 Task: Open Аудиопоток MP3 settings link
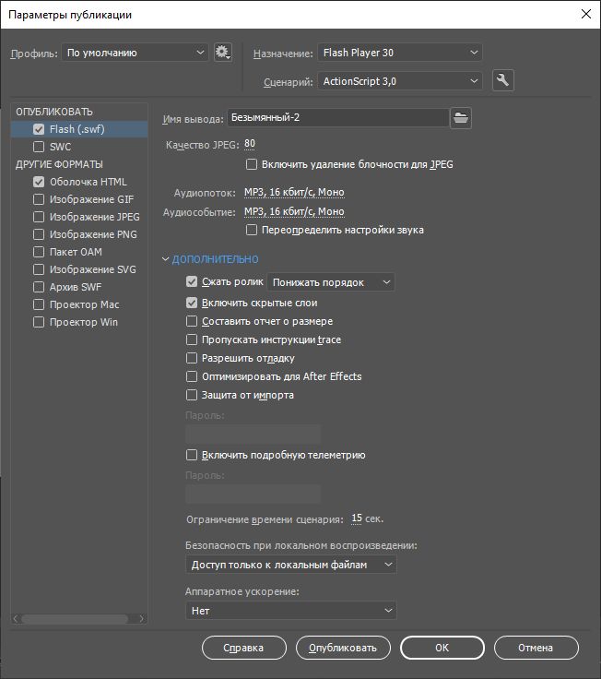(294, 192)
